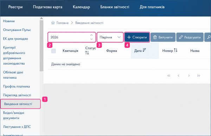Open the Для платників menu
The width and height of the screenshot is (211, 136).
click(x=152, y=7)
